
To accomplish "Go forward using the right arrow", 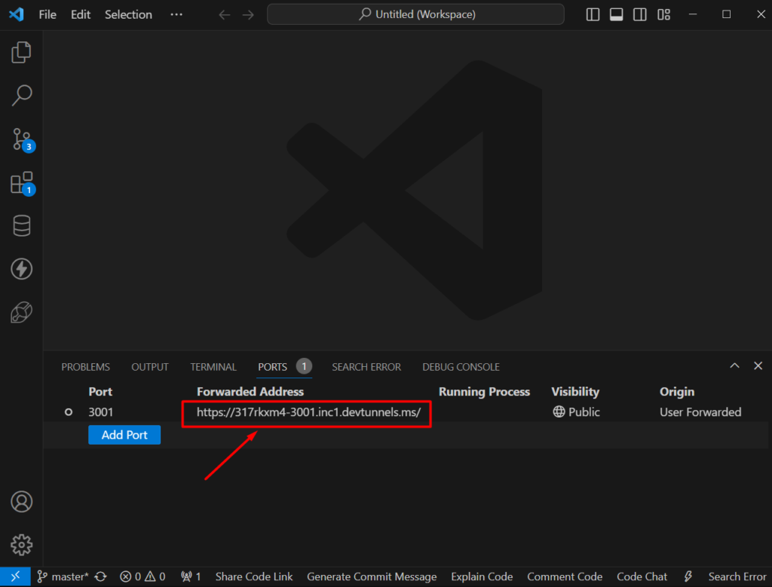I will (248, 15).
